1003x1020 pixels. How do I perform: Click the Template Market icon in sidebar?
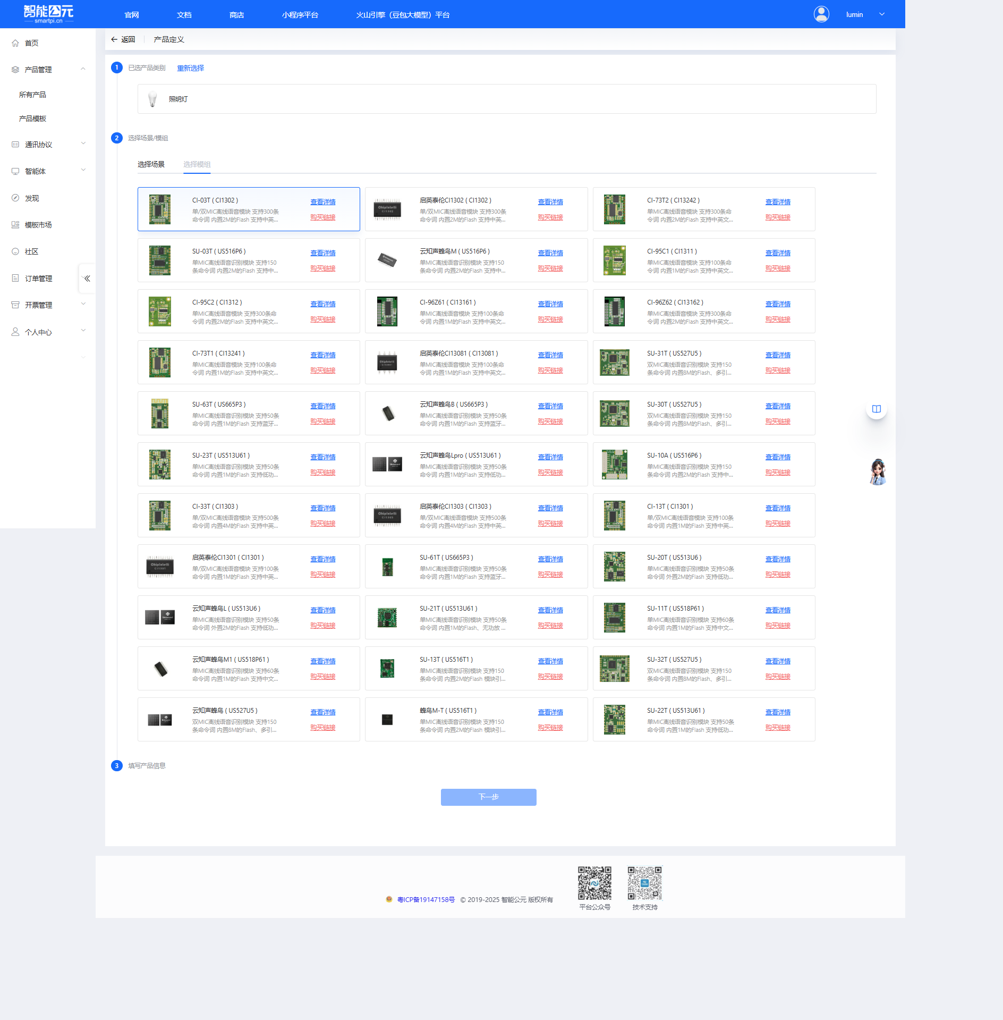(15, 225)
